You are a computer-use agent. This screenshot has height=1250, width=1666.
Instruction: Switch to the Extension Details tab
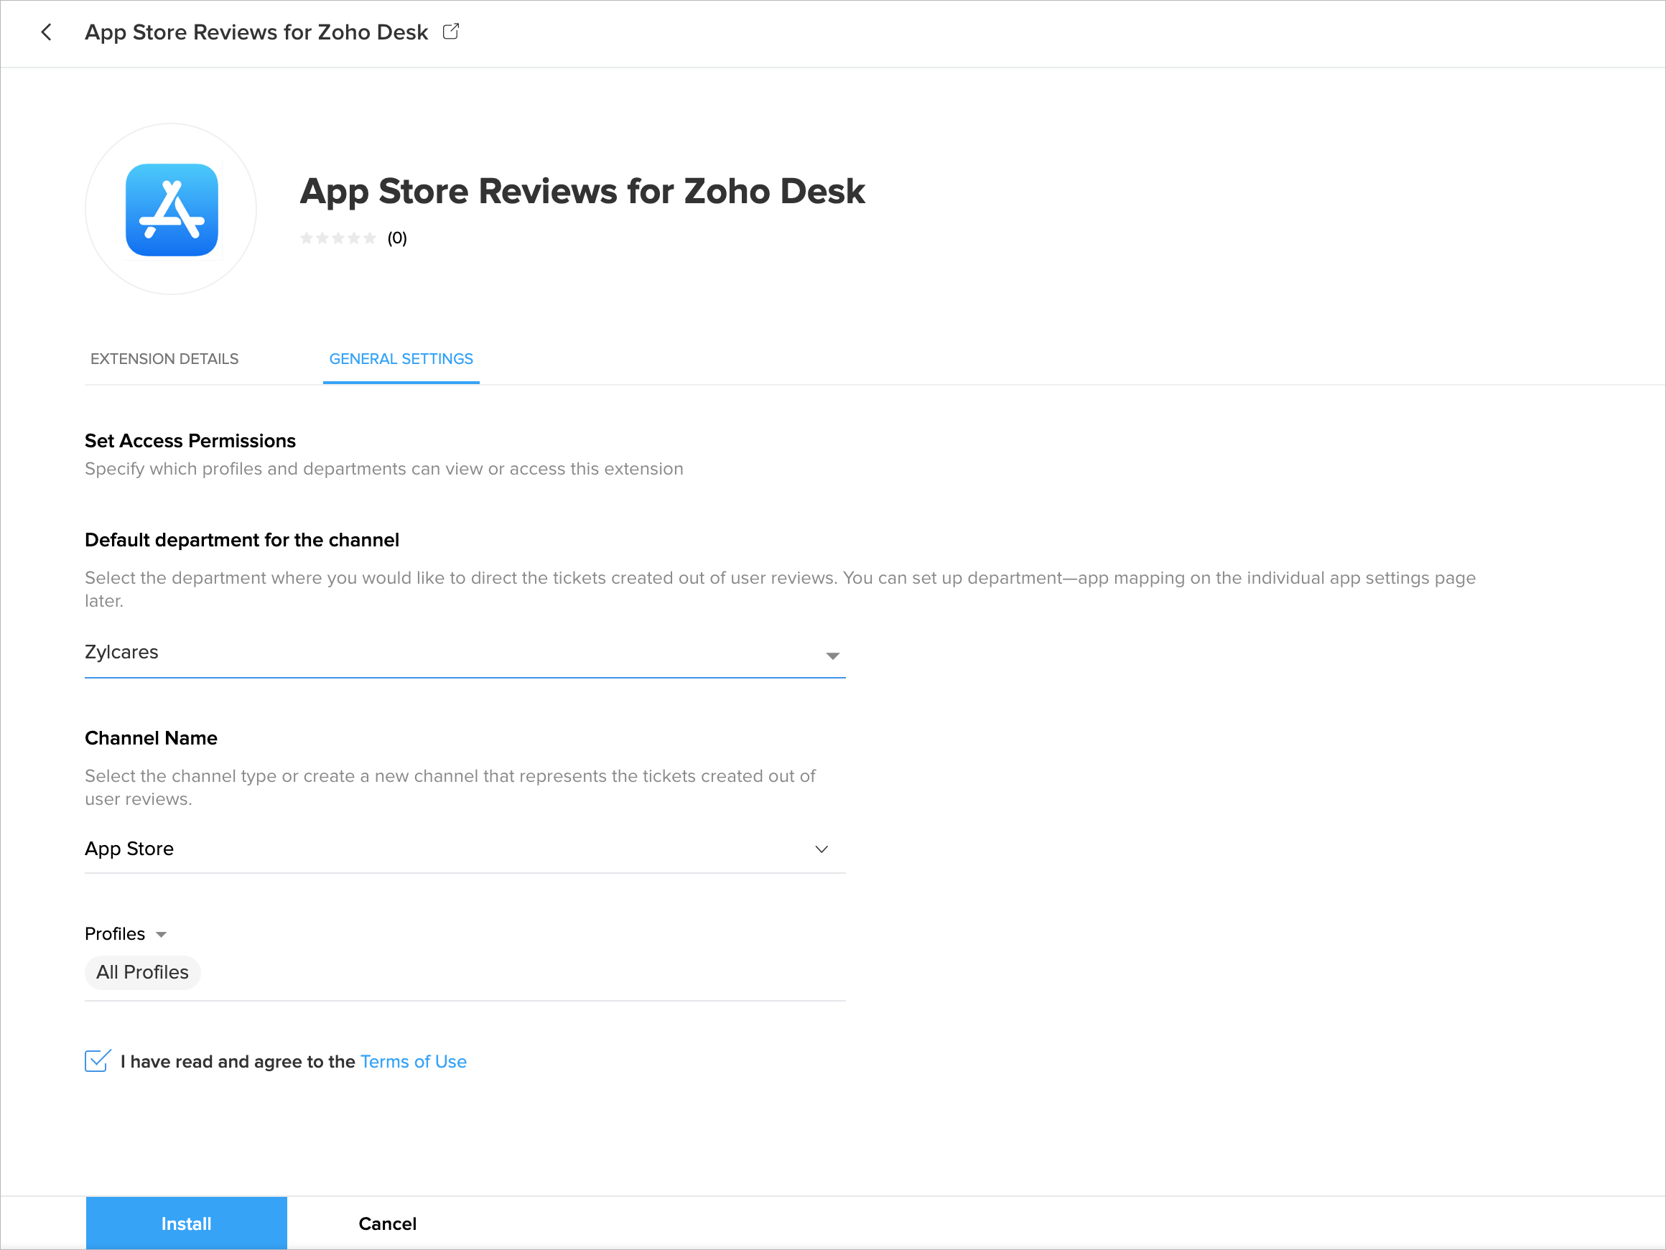point(164,359)
